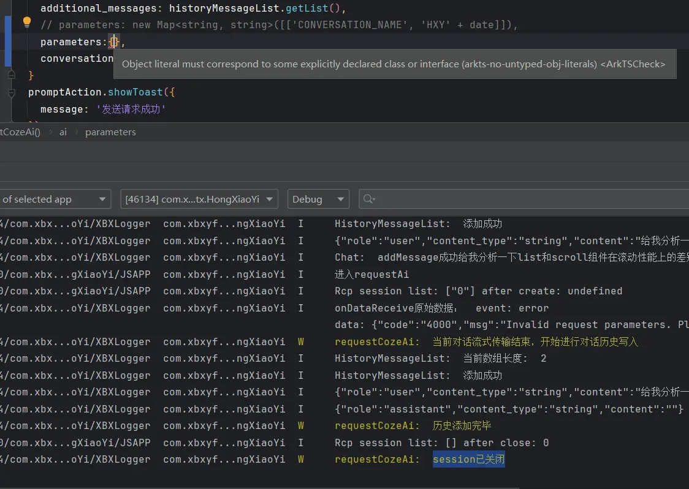Select the '进入requestAi' log line
This screenshot has width=689, height=489.
pyautogui.click(x=371, y=274)
